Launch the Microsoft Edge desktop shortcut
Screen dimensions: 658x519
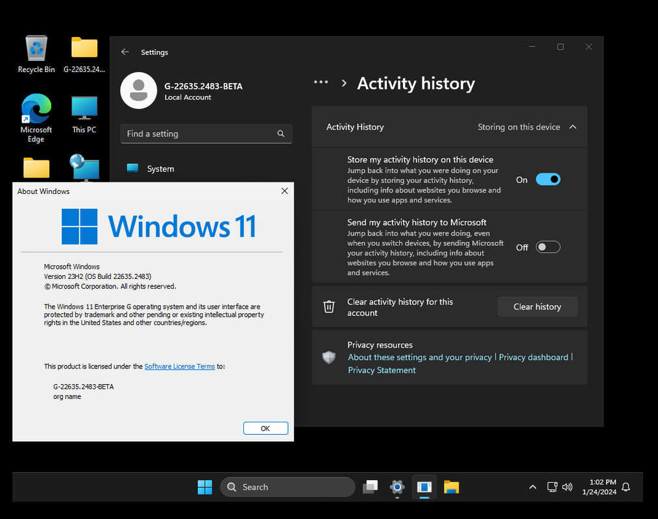pyautogui.click(x=36, y=118)
